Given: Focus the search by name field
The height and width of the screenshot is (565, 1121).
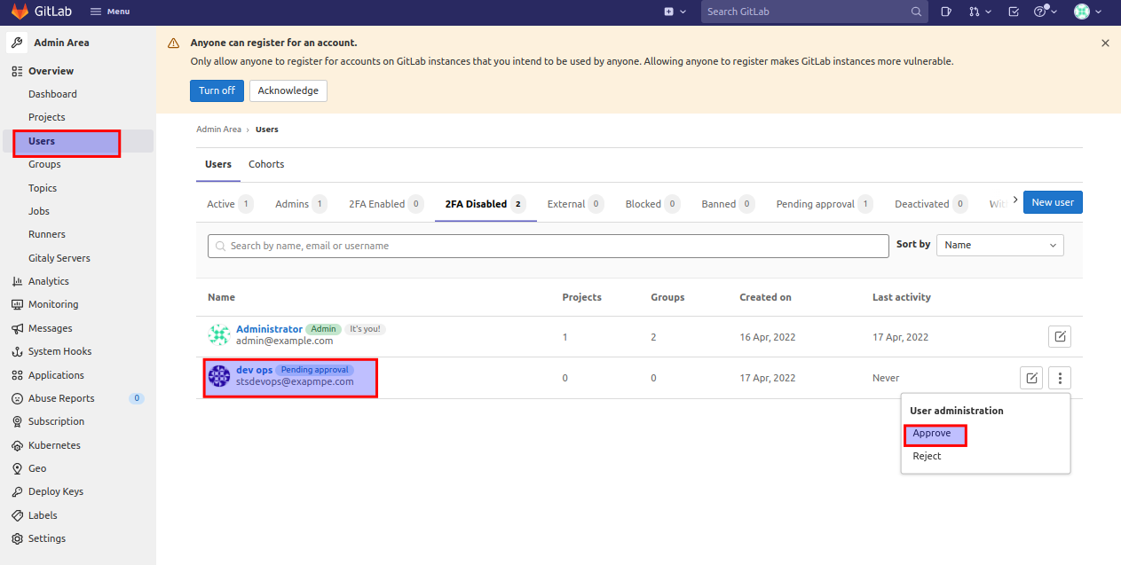Looking at the screenshot, I should tap(549, 246).
